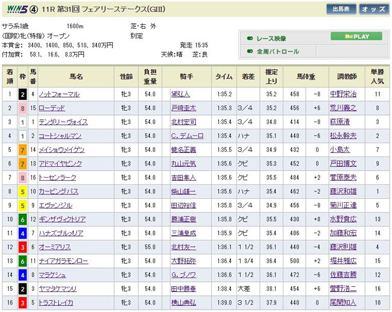Click the green camera icon beside 全周パトロール
This screenshot has width=392, height=312.
coord(250,52)
